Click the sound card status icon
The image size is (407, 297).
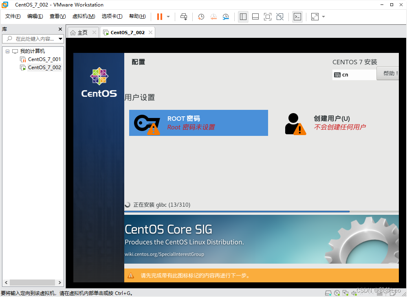pos(354,293)
